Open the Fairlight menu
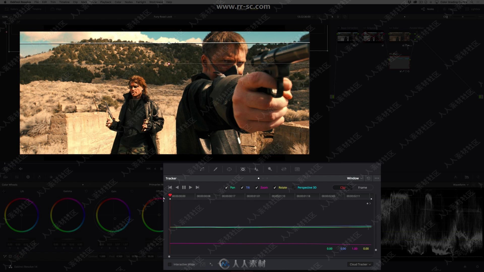484x272 pixels. [141, 2]
